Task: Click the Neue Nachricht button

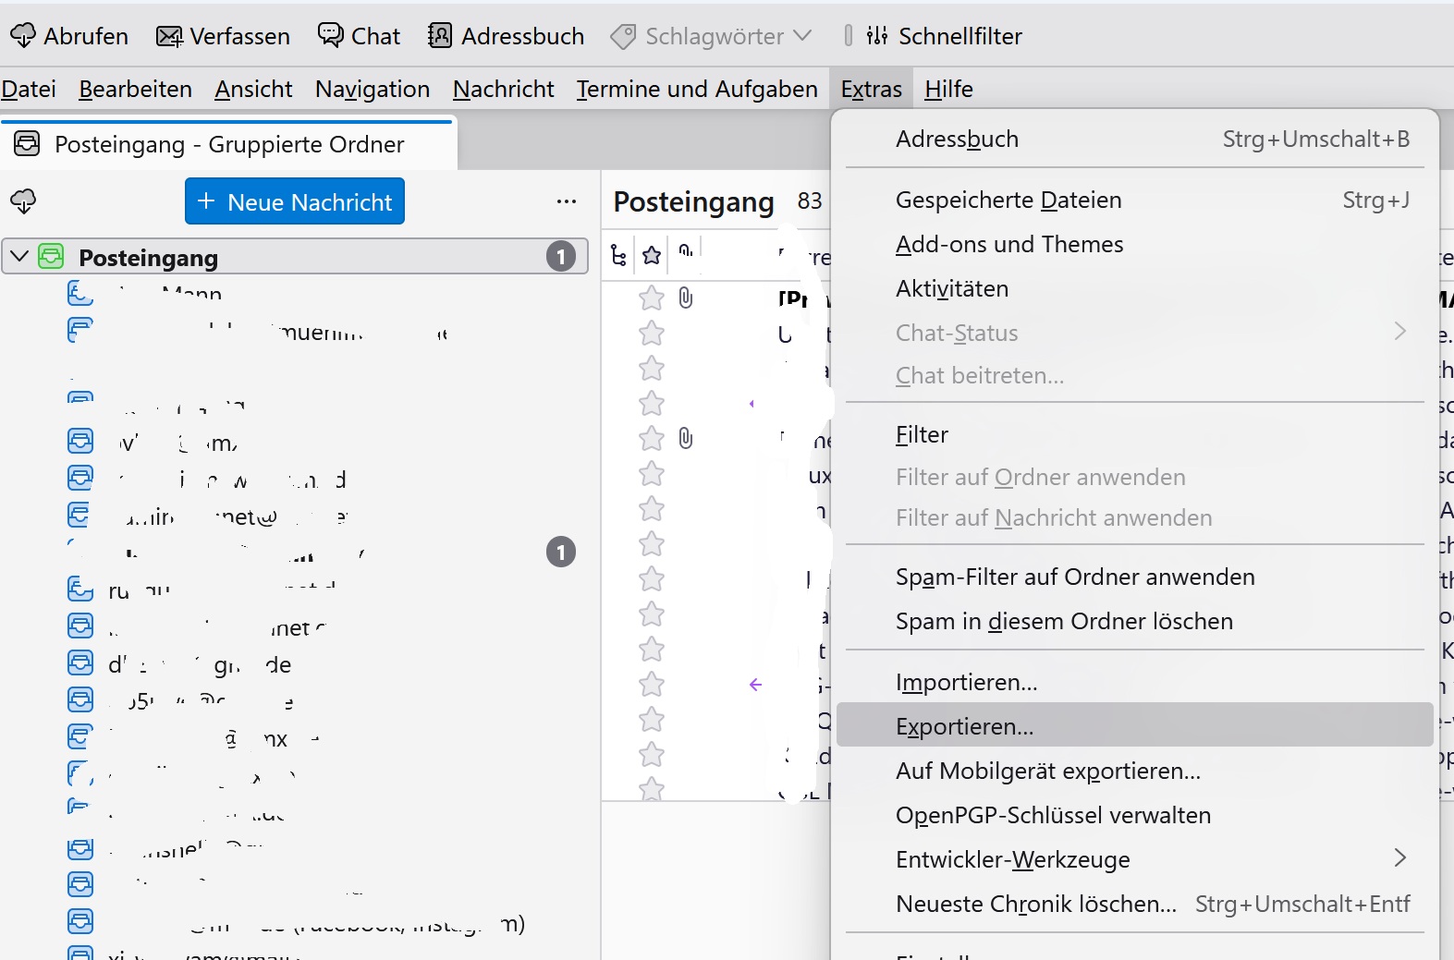Action: [x=295, y=201]
